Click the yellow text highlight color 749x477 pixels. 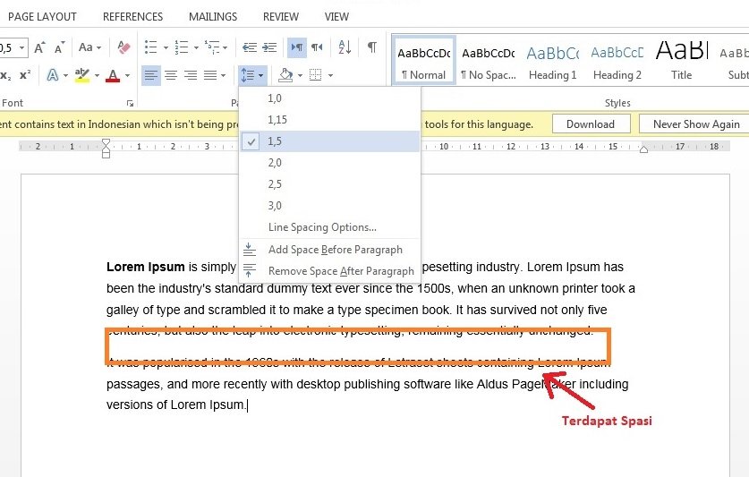81,75
